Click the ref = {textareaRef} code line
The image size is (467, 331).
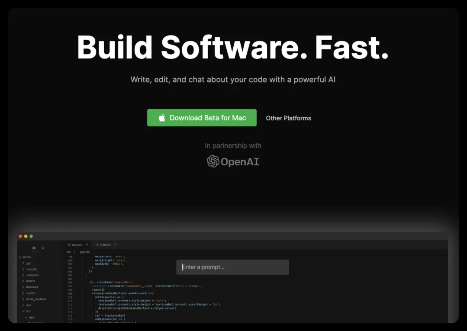(x=110, y=315)
